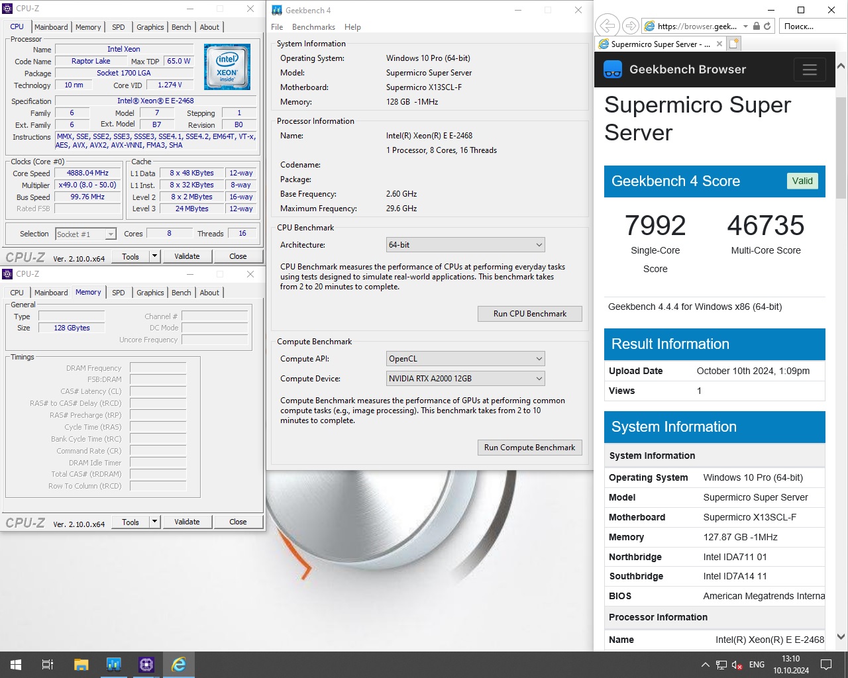Open SPD tab in top CPU-Z
Screen dimensions: 848x678
(x=119, y=27)
